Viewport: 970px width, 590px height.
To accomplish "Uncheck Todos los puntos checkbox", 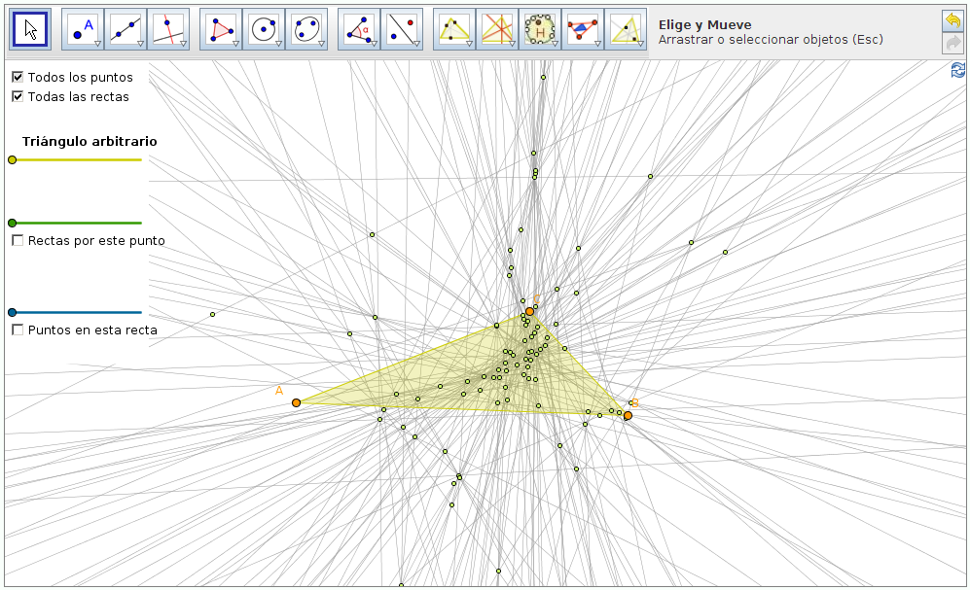I will [x=18, y=77].
